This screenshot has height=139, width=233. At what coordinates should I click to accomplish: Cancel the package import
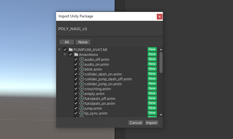coord(136,123)
